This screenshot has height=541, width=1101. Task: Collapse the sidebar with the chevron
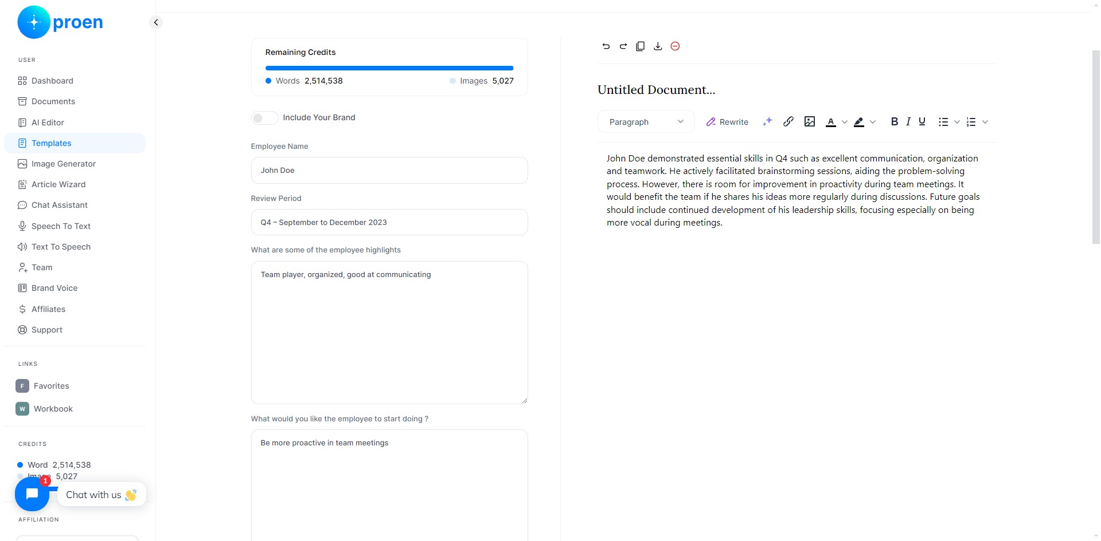tap(155, 22)
